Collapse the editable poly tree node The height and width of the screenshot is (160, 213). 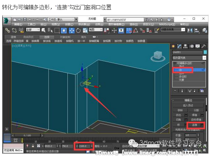[175, 63]
